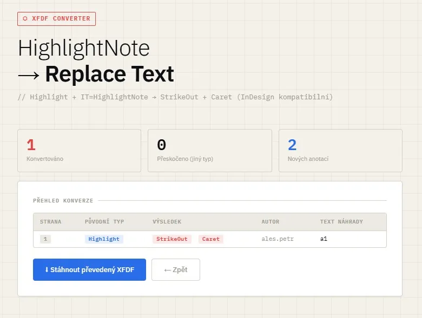Click author ales.petr cell
The width and height of the screenshot is (422, 318).
(x=278, y=239)
